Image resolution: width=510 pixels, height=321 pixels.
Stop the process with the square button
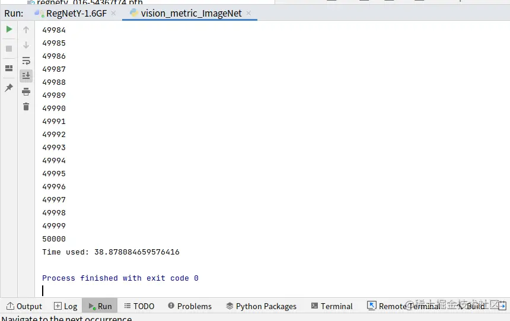pyautogui.click(x=9, y=49)
